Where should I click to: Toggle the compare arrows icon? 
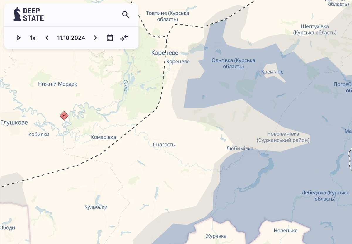tap(124, 38)
